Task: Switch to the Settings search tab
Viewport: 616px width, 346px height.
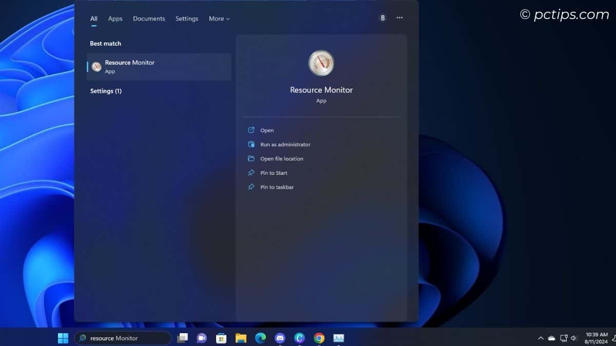Action: click(x=187, y=18)
